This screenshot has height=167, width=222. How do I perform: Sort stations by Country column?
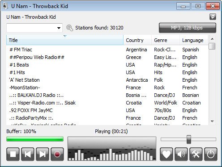coord(137,40)
